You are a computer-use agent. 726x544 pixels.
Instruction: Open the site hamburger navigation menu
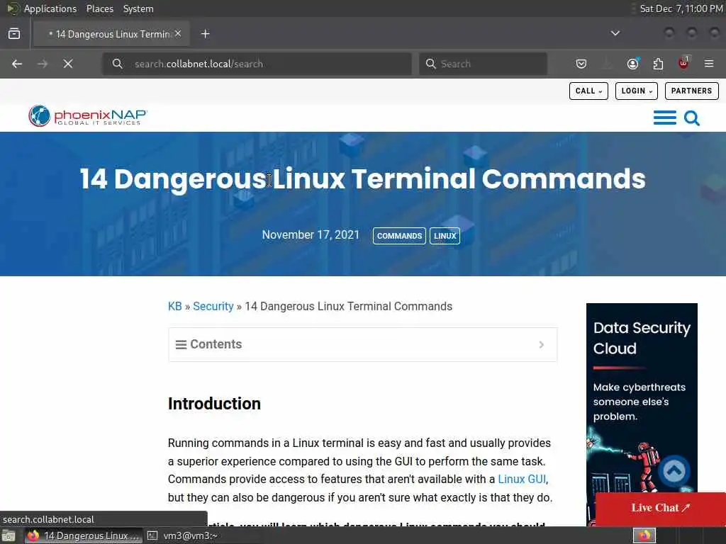(x=664, y=118)
